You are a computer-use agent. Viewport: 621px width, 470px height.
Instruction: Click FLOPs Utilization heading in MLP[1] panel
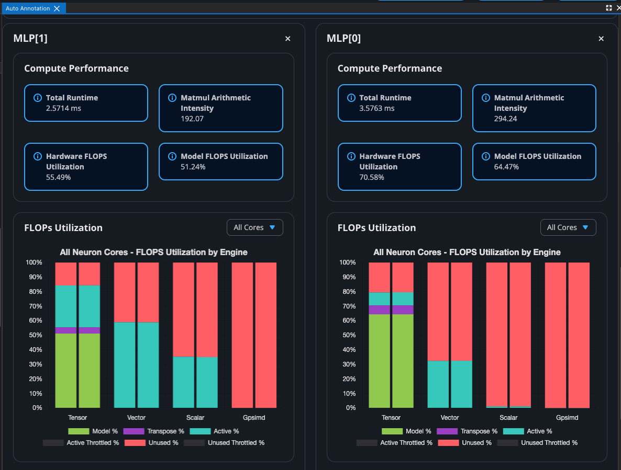[63, 228]
